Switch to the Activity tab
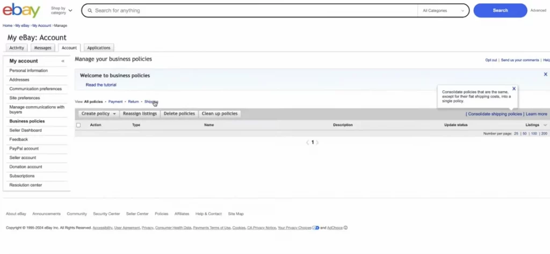The width and height of the screenshot is (550, 254). pyautogui.click(x=17, y=48)
